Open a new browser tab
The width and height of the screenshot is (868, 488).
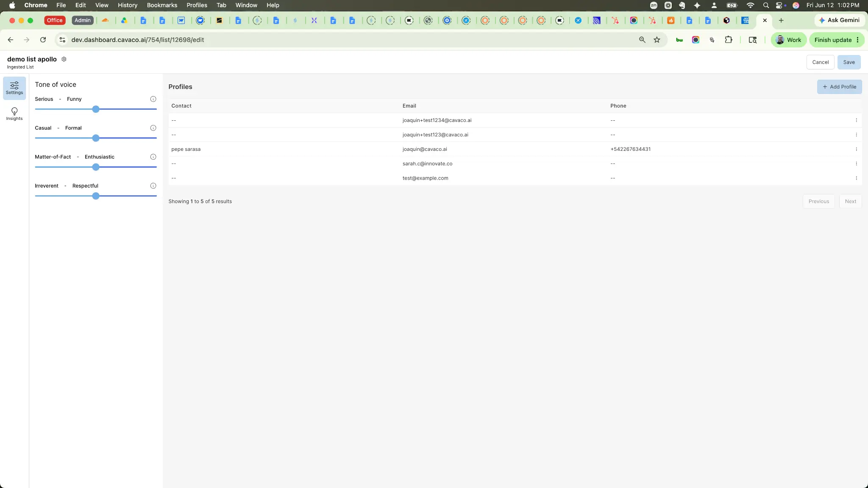pos(781,20)
